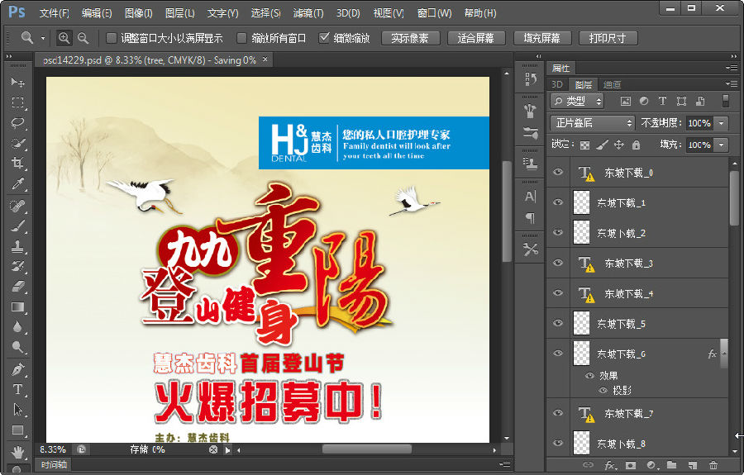Enable 缩放所有窗口 checkbox
This screenshot has width=744, height=475.
pos(242,38)
